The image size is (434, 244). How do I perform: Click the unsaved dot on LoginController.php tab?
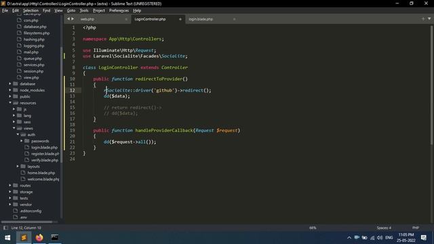coord(180,19)
